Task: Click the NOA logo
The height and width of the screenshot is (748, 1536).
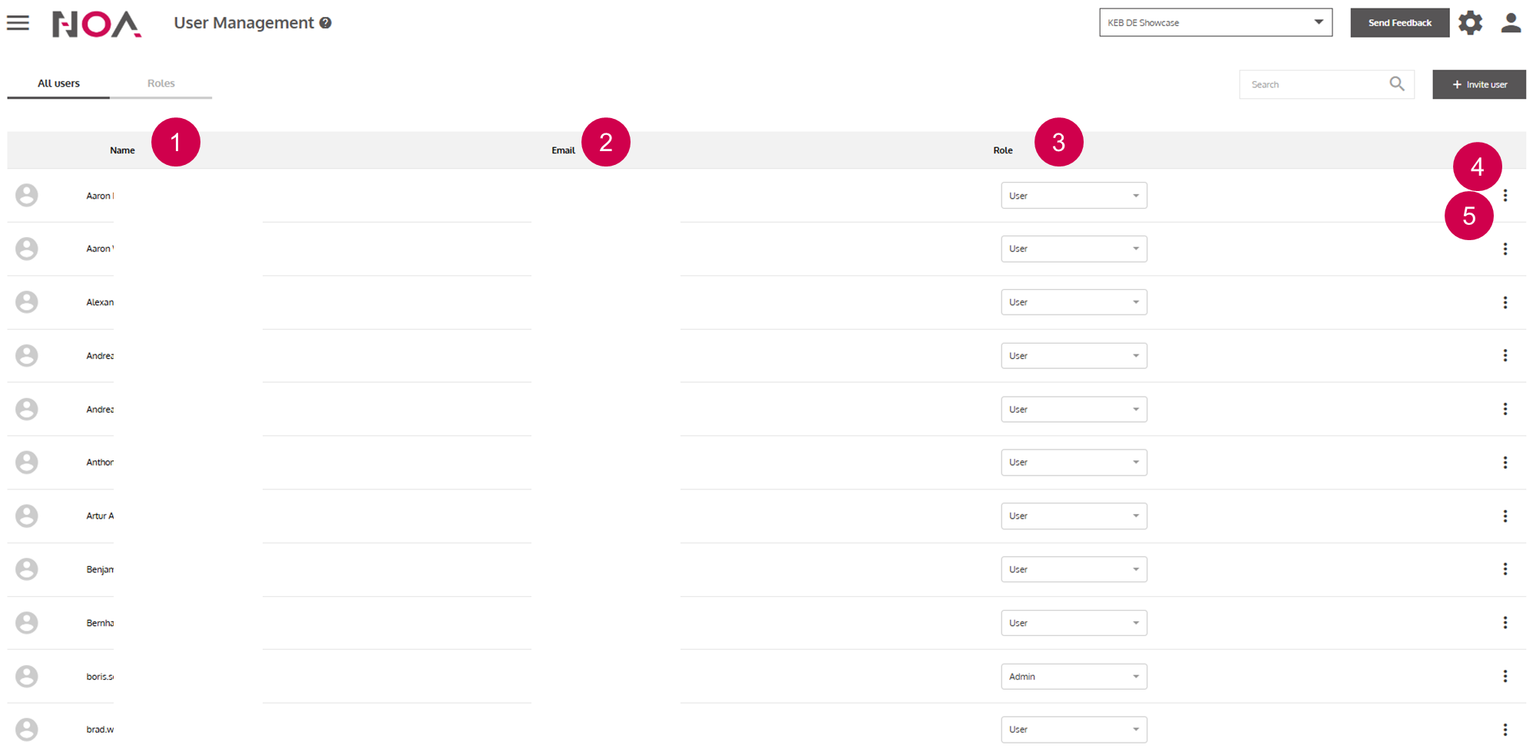Action: 96,24
